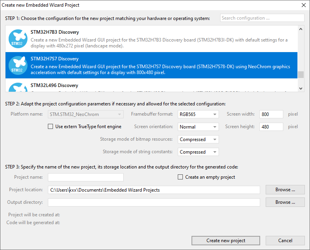This screenshot has width=310, height=250.
Task: Expand Storage mode of string constants dropdown
Action: [198, 152]
